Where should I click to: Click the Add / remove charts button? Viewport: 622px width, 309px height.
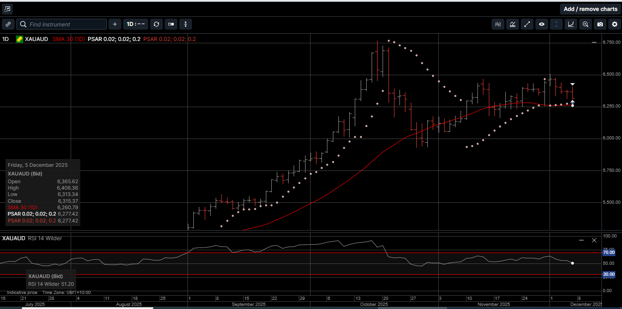point(591,9)
